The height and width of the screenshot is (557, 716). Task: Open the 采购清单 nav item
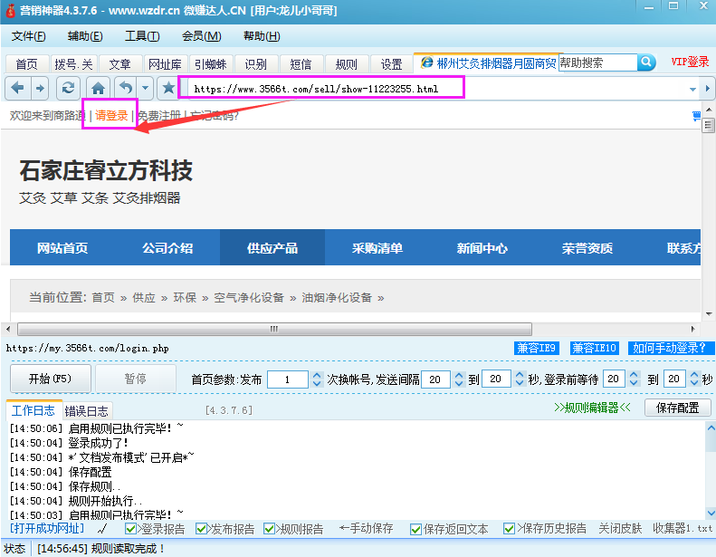tap(377, 248)
